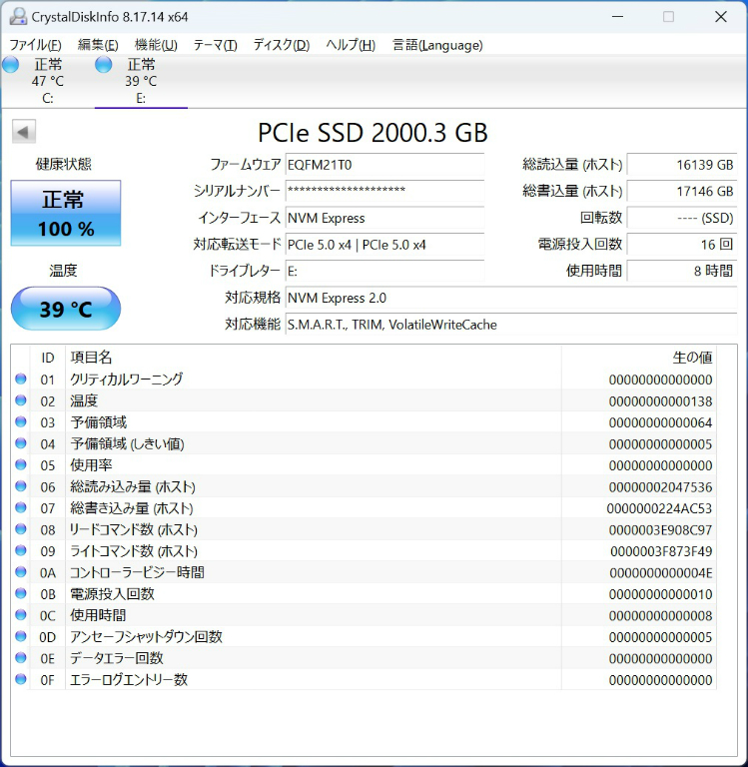
Task: Open the テーマ(T) menu
Action: (x=216, y=45)
